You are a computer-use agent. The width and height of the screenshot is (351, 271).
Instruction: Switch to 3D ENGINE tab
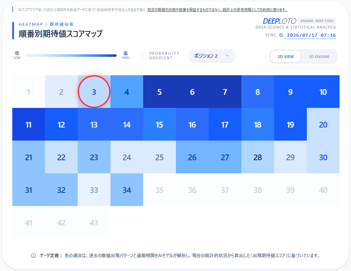[319, 56]
